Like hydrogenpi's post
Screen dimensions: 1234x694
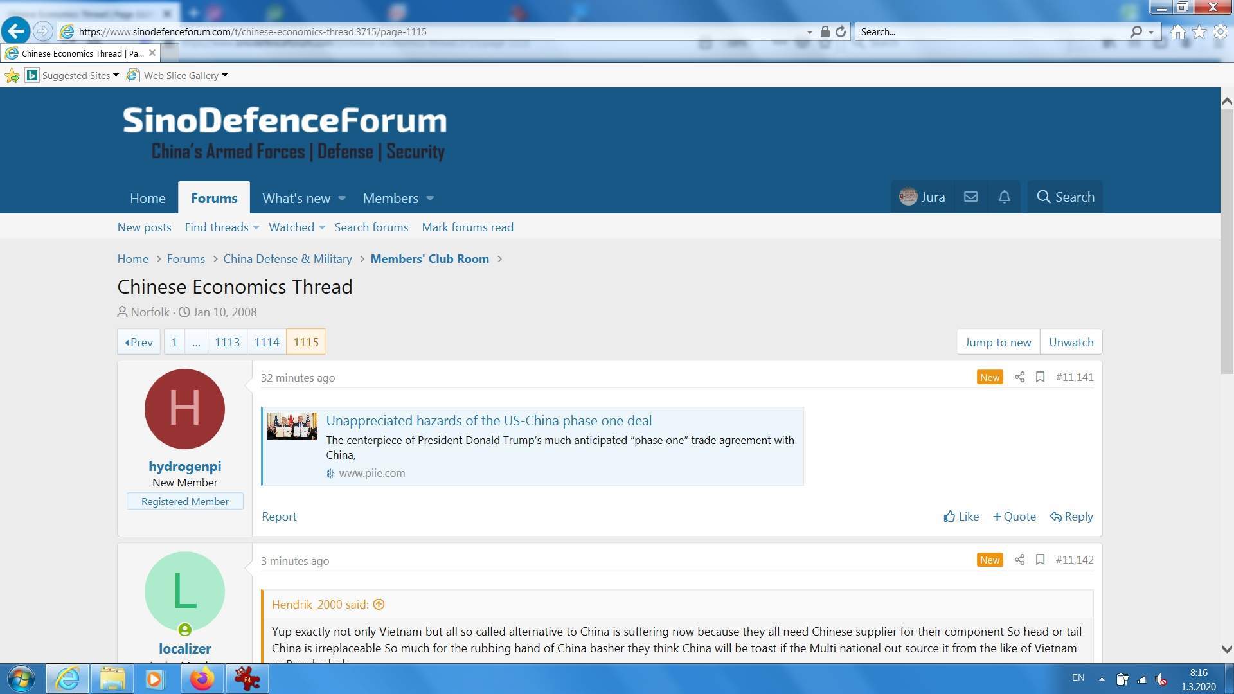tap(961, 517)
